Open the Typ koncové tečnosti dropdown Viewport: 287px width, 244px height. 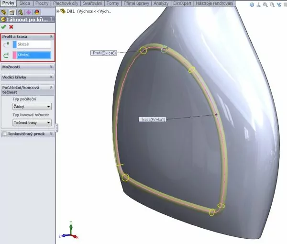32,123
